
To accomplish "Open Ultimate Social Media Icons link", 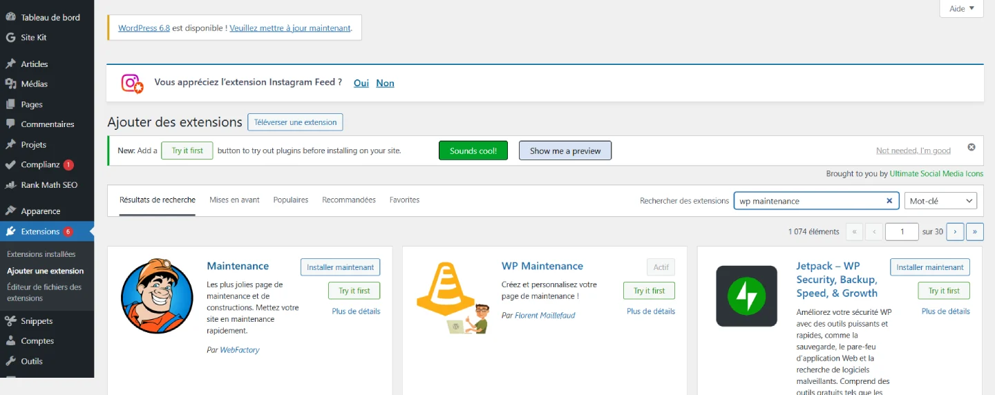I will tap(936, 173).
